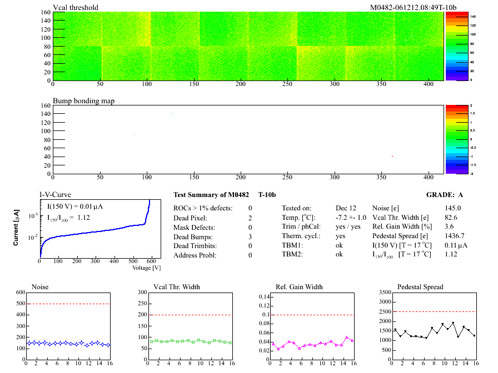Click the Vcal threshold plot title
The width and height of the screenshot is (498, 373).
point(76,7)
